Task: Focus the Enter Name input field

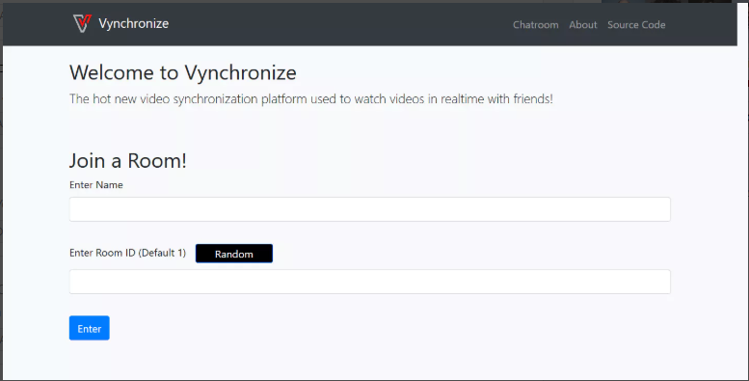Action: pyautogui.click(x=370, y=209)
